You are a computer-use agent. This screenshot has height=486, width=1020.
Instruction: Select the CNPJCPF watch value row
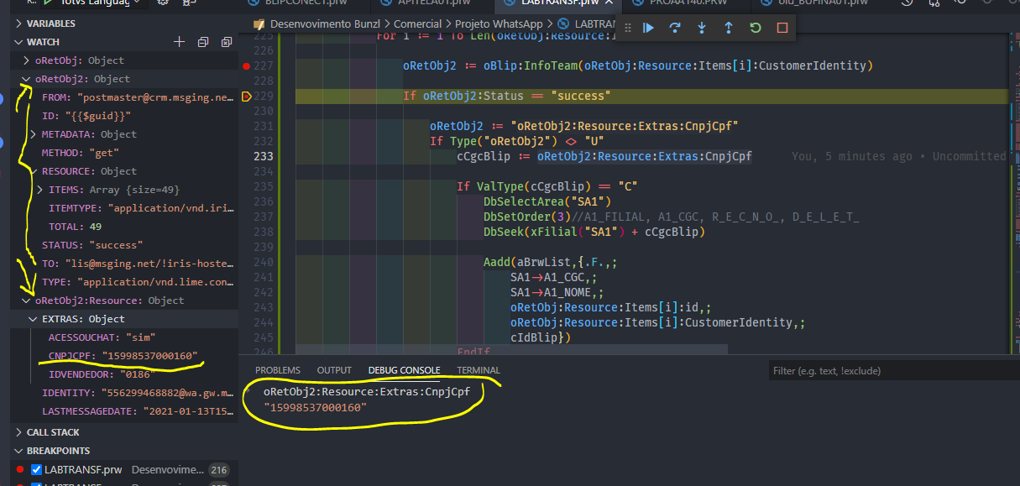124,356
